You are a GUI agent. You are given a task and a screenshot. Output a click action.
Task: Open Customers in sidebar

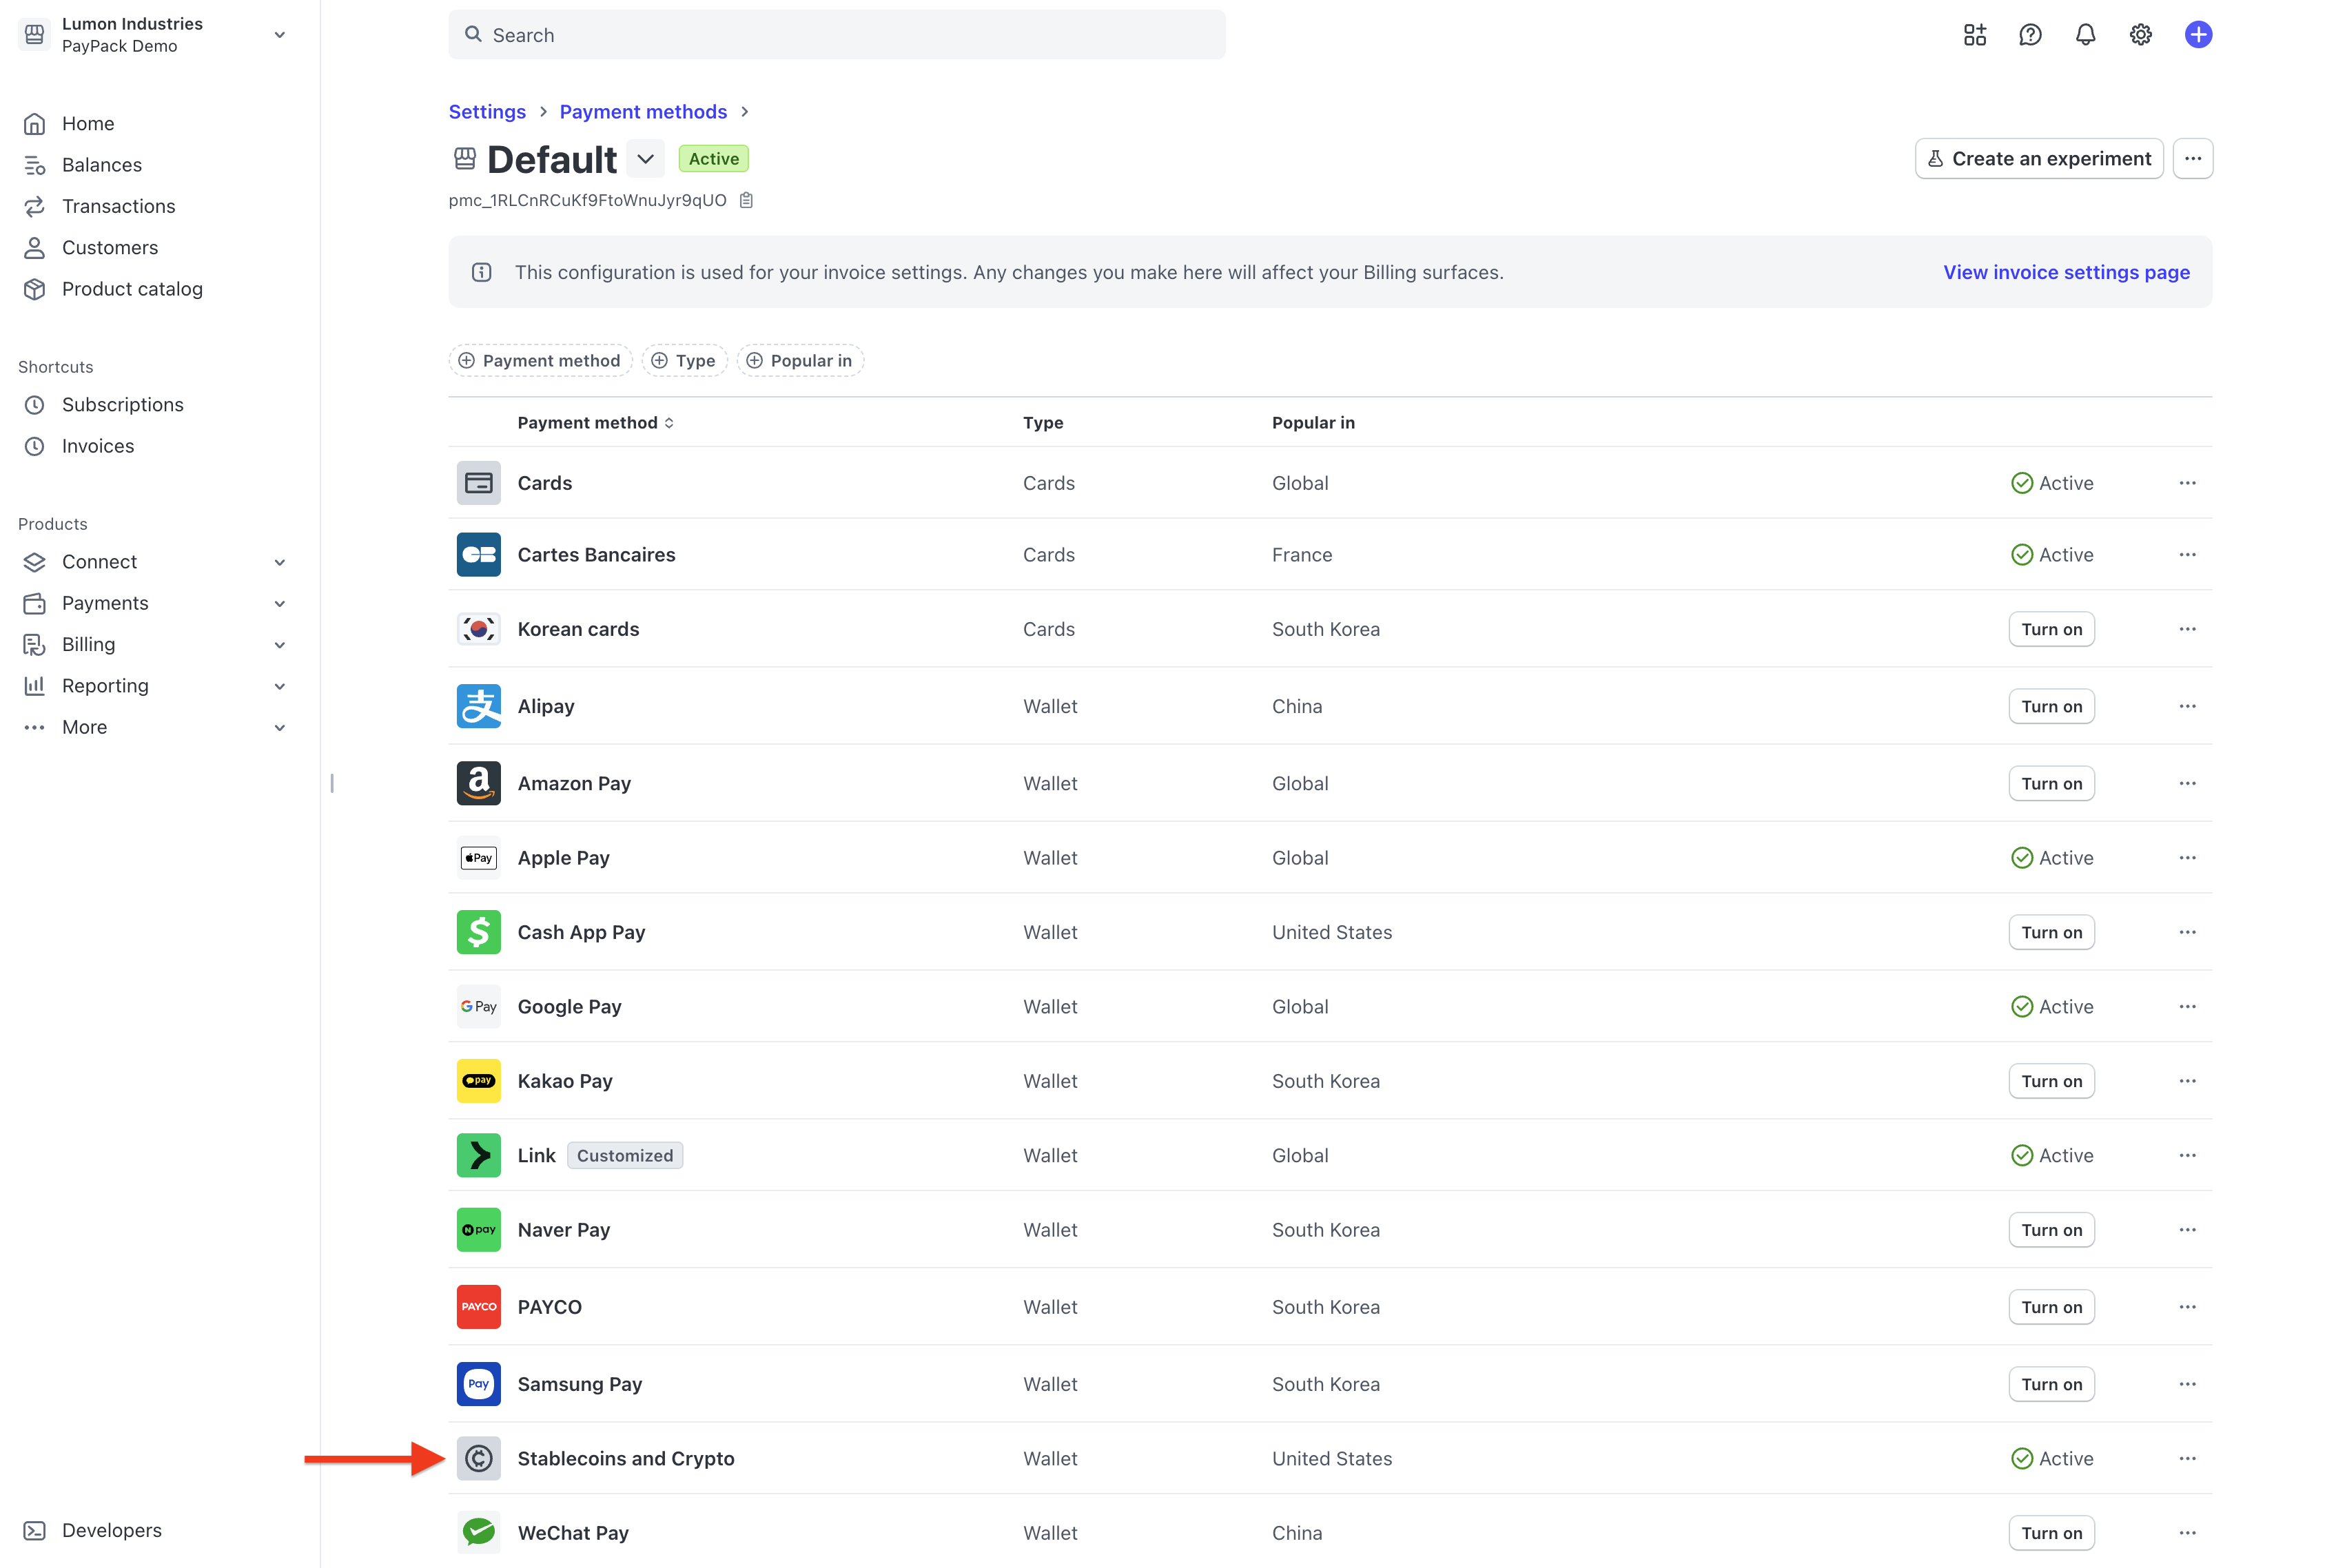[110, 247]
